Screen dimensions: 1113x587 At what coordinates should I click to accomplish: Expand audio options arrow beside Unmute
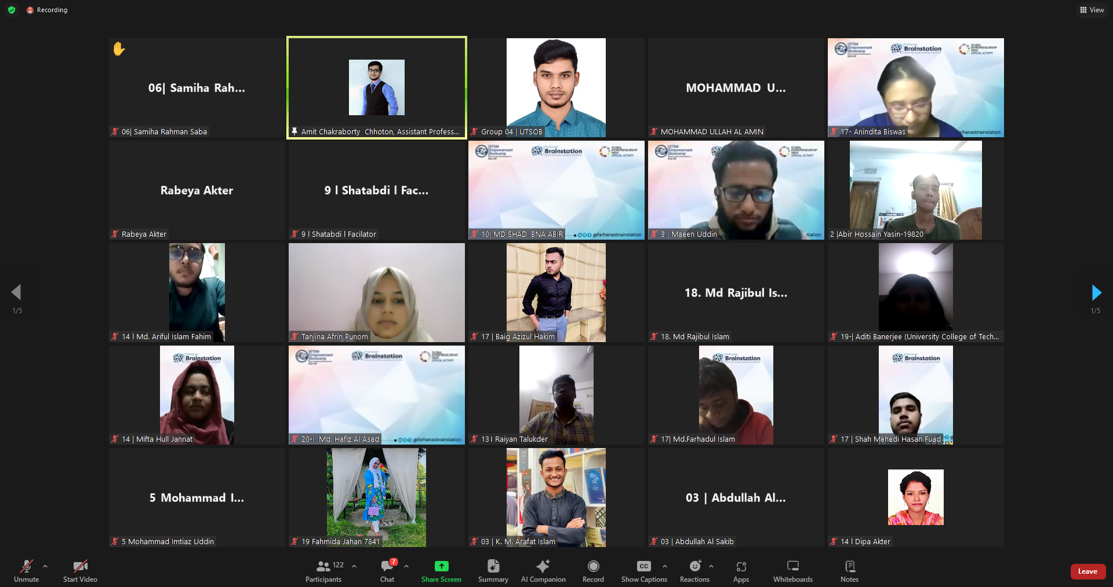(x=45, y=566)
